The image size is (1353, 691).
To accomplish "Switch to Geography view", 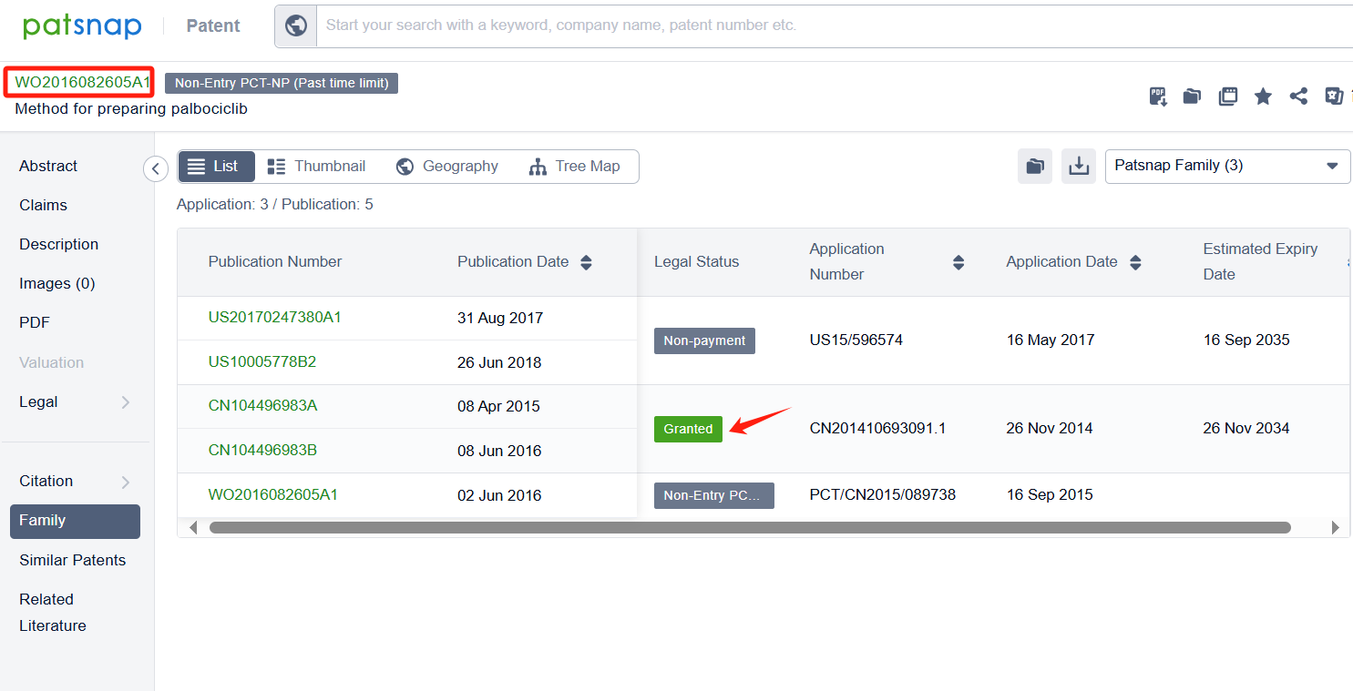I will click(x=447, y=167).
